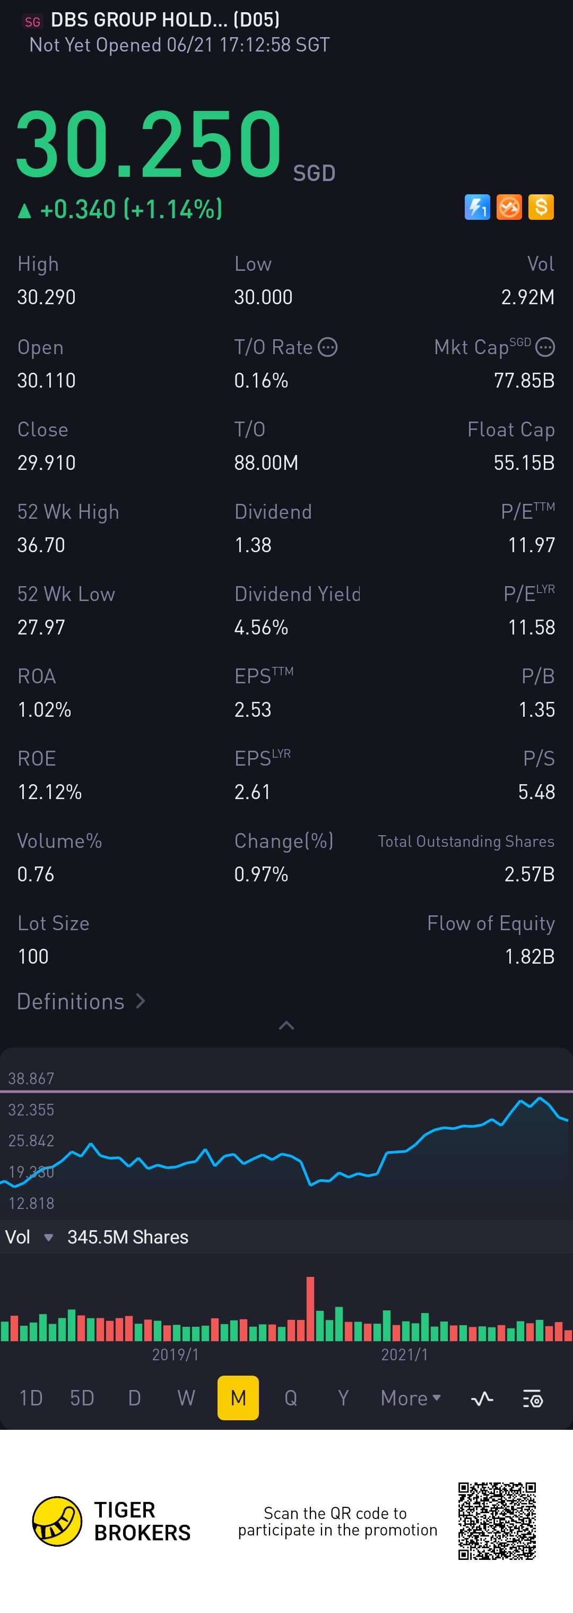Tap the tallest red volume bar
The height and width of the screenshot is (1613, 573).
(310, 1309)
